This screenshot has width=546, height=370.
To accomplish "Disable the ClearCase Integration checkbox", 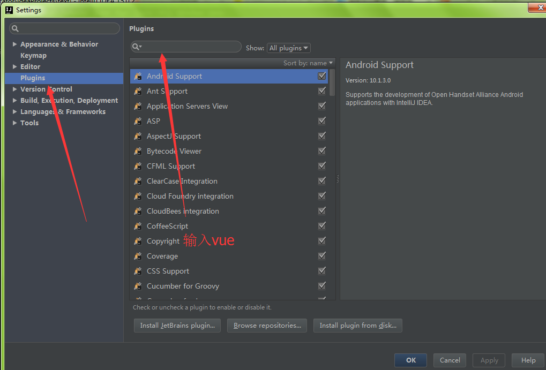I will 321,180.
